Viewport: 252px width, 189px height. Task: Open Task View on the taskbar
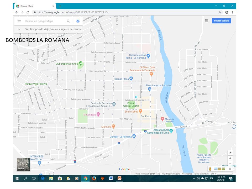tap(34, 178)
